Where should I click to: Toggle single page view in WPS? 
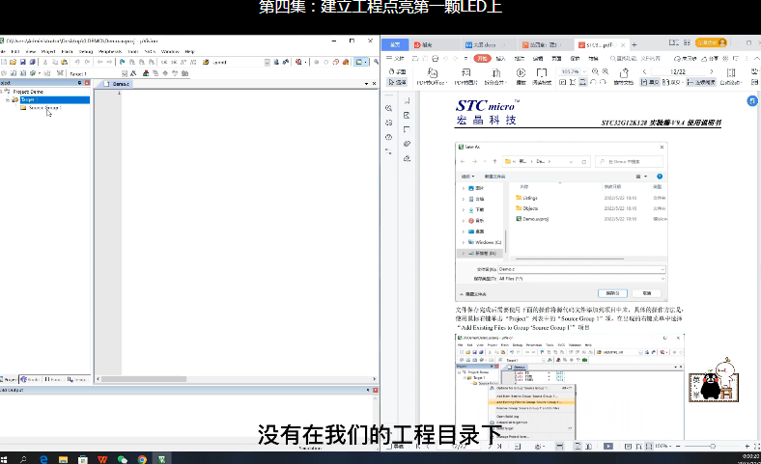click(x=650, y=82)
